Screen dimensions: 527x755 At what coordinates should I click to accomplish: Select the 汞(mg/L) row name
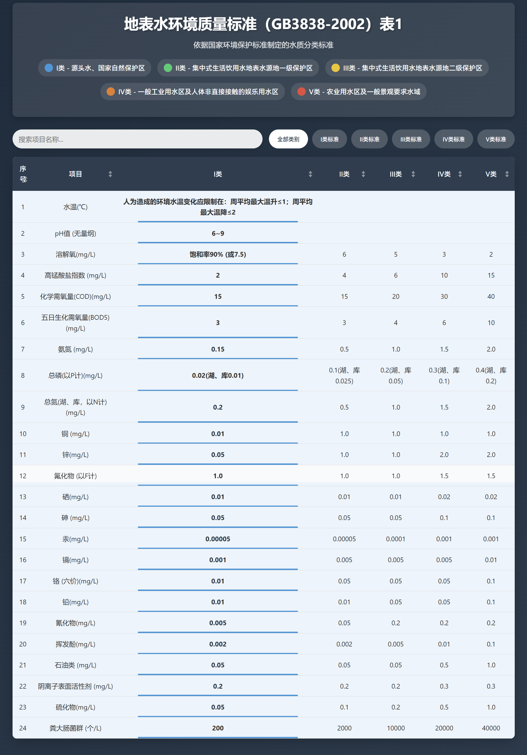[75, 539]
